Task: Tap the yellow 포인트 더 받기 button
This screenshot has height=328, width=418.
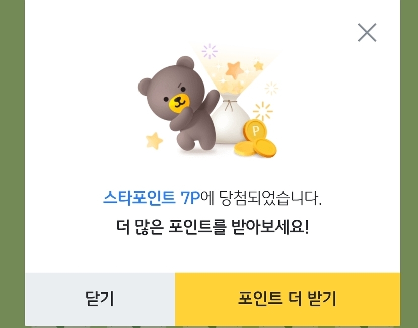Action: pos(288,299)
